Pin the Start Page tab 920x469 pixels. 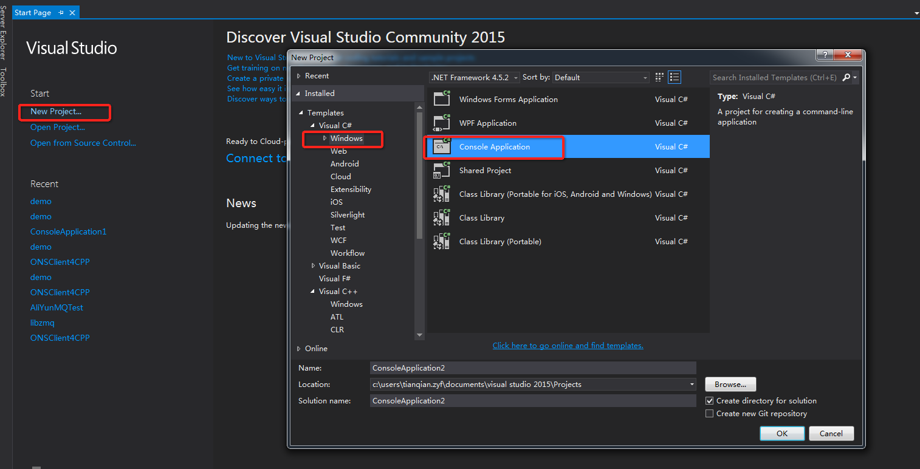61,13
